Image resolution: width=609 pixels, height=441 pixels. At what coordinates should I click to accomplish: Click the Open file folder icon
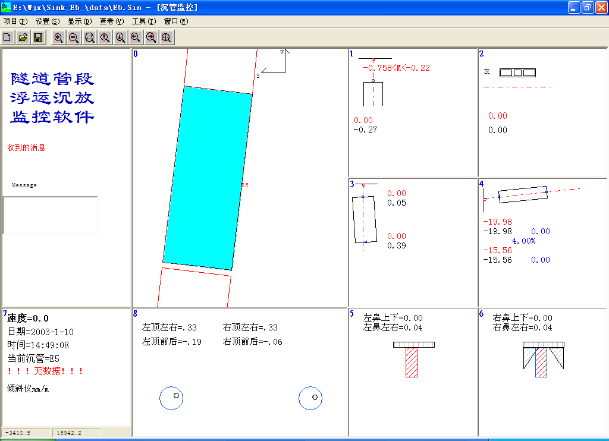pyautogui.click(x=23, y=37)
